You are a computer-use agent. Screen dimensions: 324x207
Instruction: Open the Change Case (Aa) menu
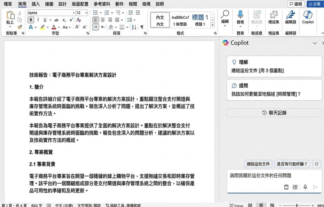pos(66,27)
